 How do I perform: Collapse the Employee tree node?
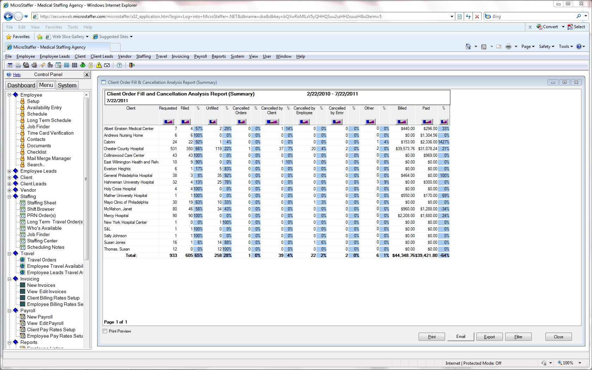(10, 95)
